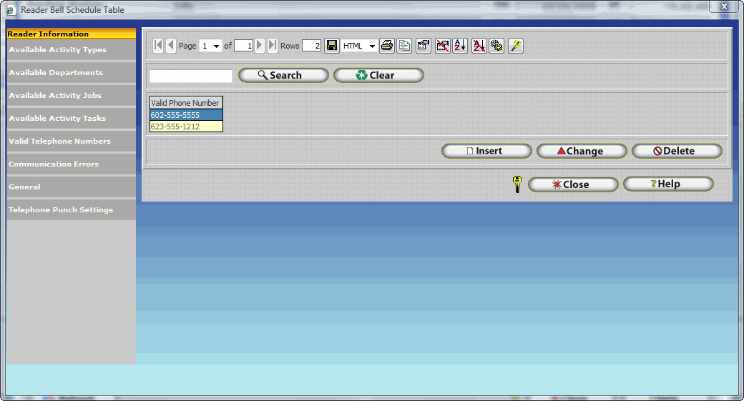This screenshot has height=401, width=744.
Task: Select the 623-555-1212 phone number row
Action: click(x=186, y=127)
